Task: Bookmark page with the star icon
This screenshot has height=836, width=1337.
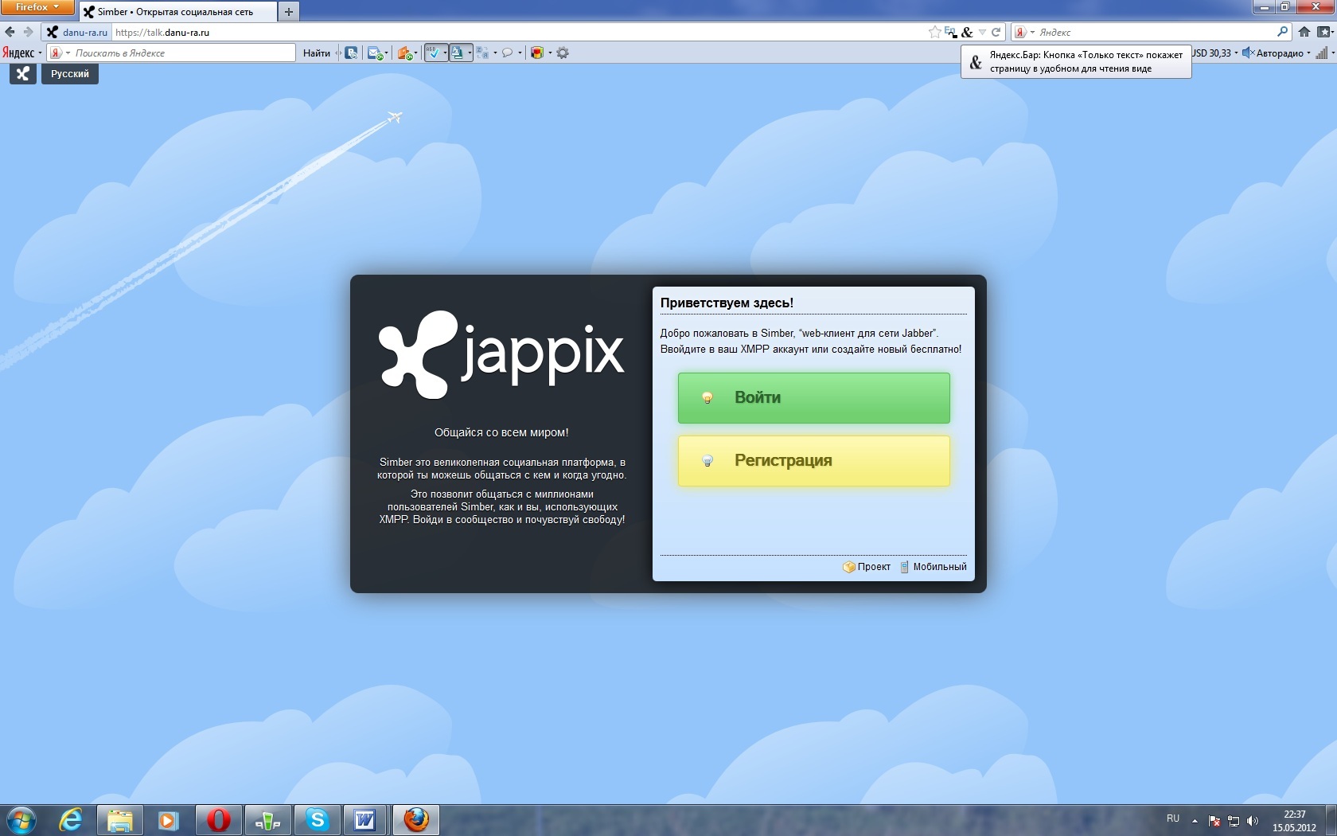Action: point(934,33)
